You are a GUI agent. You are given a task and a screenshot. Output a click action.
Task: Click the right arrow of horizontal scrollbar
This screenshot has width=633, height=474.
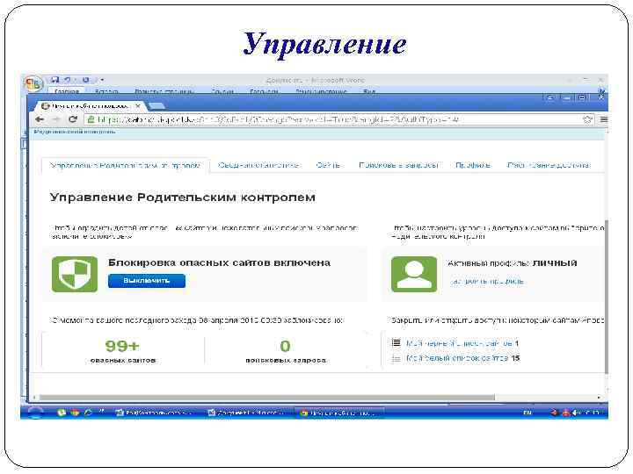tap(599, 398)
